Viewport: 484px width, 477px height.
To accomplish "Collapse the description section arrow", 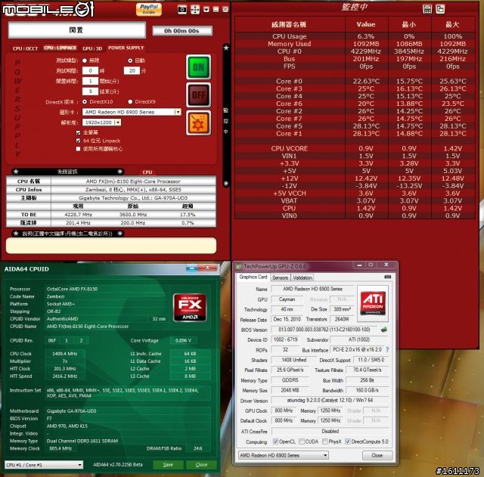I will click(x=119, y=234).
